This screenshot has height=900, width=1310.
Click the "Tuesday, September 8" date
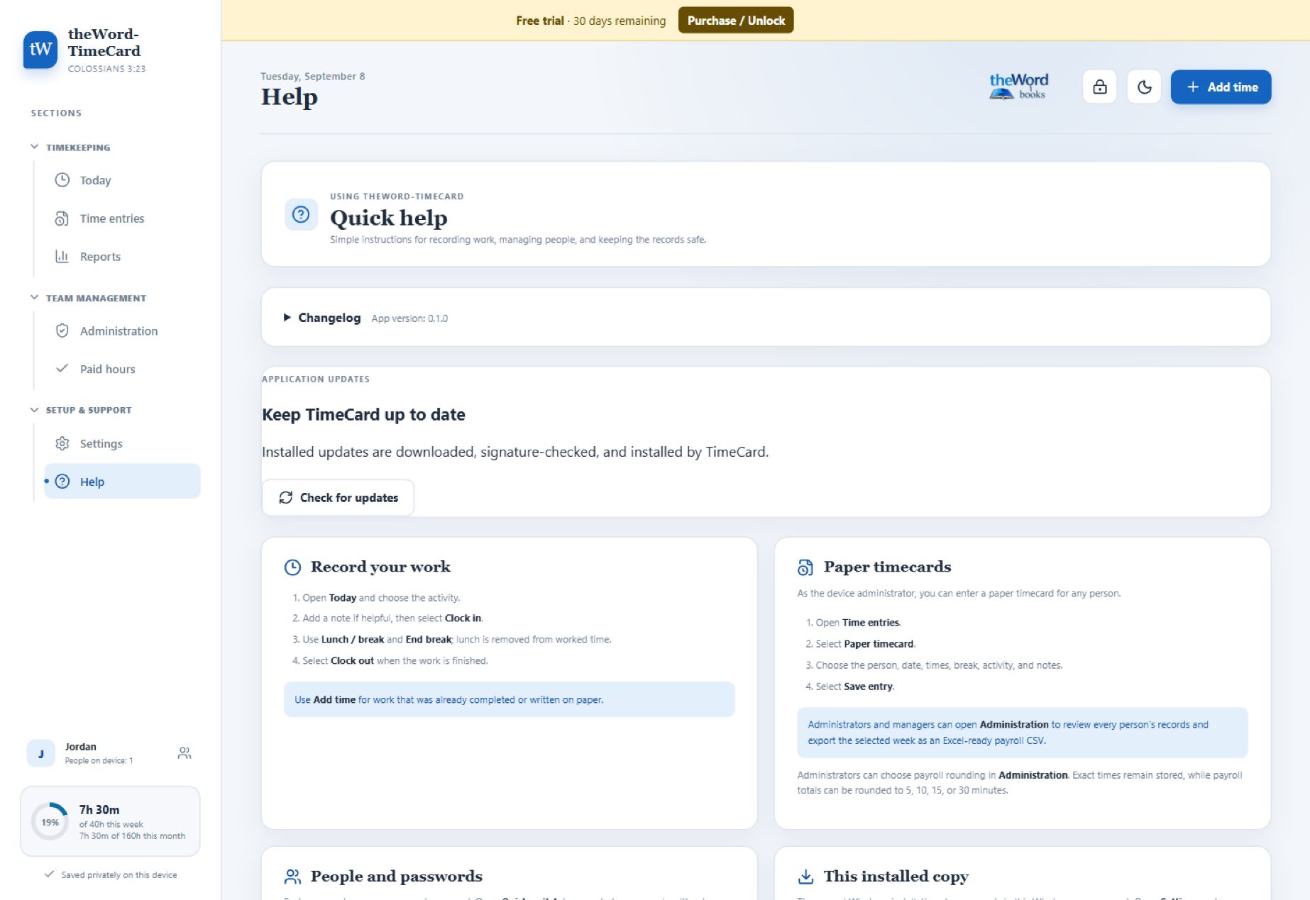click(312, 77)
